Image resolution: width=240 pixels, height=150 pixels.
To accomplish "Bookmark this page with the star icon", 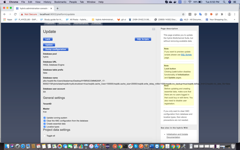I will [183, 14].
